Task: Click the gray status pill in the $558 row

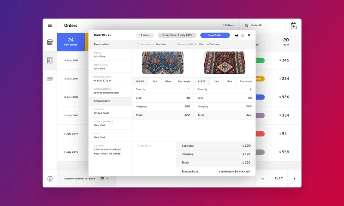Action: tap(260, 152)
